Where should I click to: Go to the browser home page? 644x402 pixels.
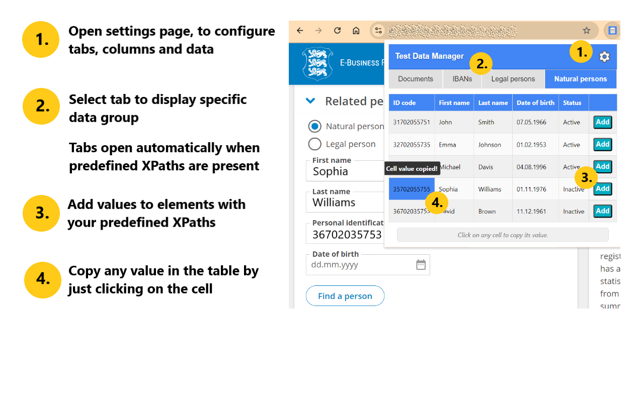pyautogui.click(x=356, y=31)
